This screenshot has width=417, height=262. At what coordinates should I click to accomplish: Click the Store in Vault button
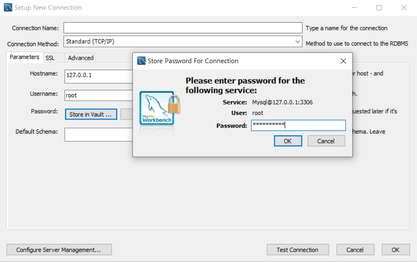point(91,114)
